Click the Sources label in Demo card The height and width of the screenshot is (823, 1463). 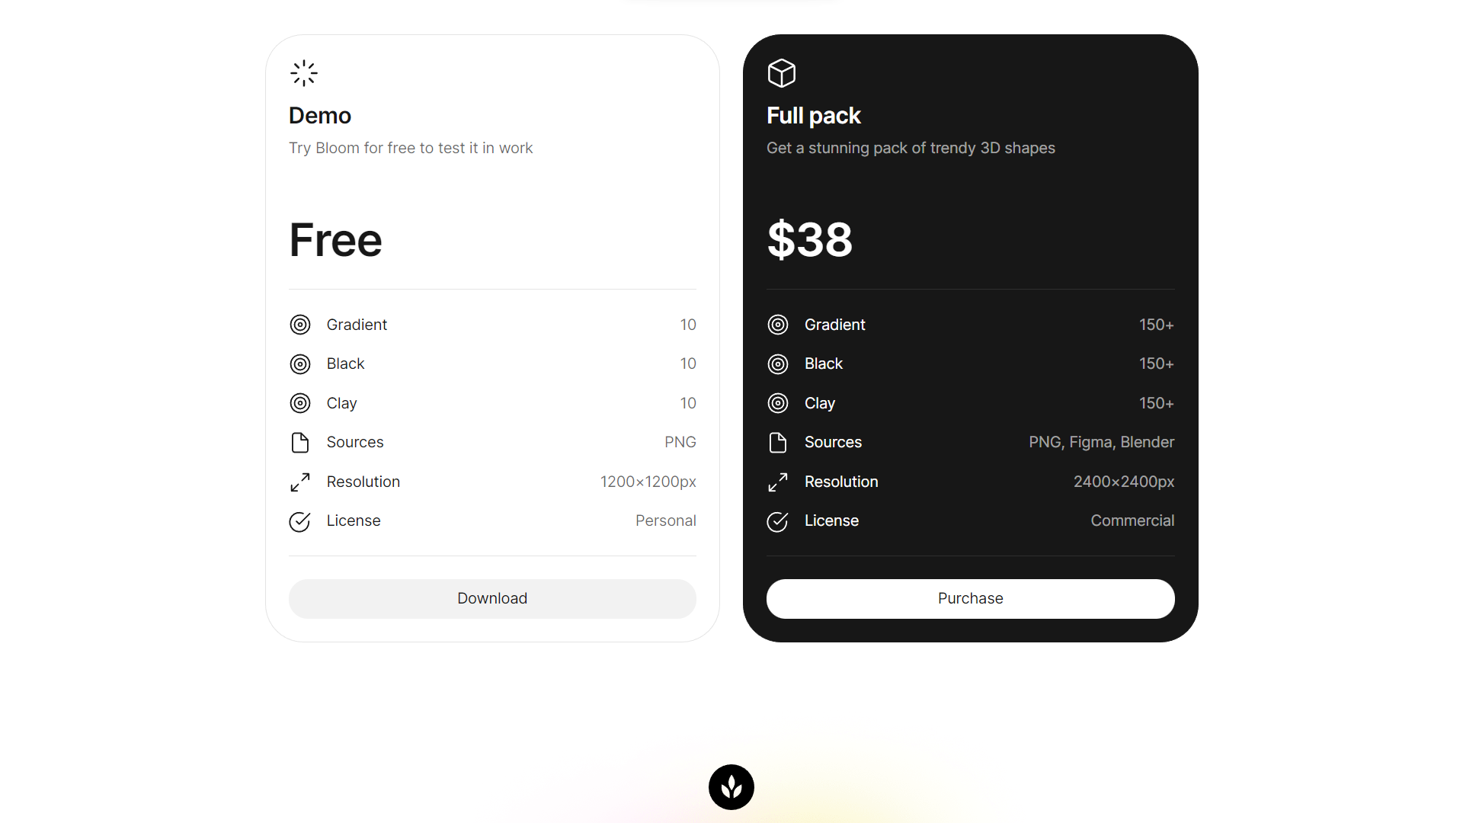tap(355, 442)
